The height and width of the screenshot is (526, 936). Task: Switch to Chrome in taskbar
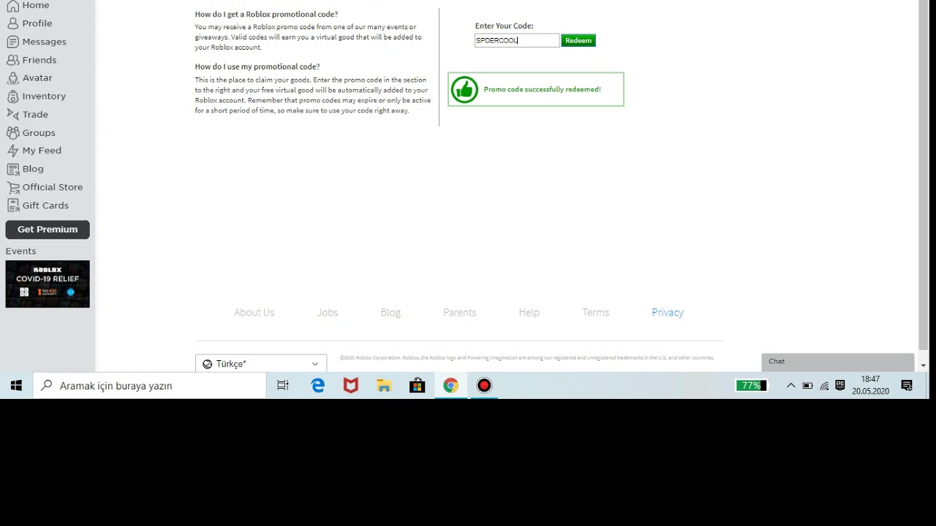(450, 386)
